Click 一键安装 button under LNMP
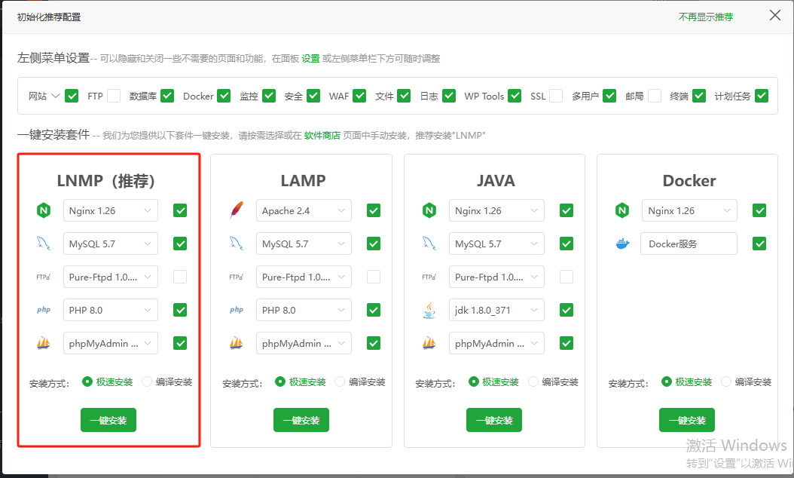 tap(108, 420)
